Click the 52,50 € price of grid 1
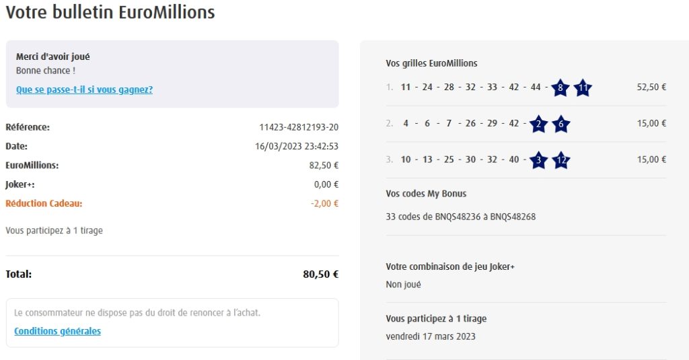The height and width of the screenshot is (360, 689). (651, 87)
